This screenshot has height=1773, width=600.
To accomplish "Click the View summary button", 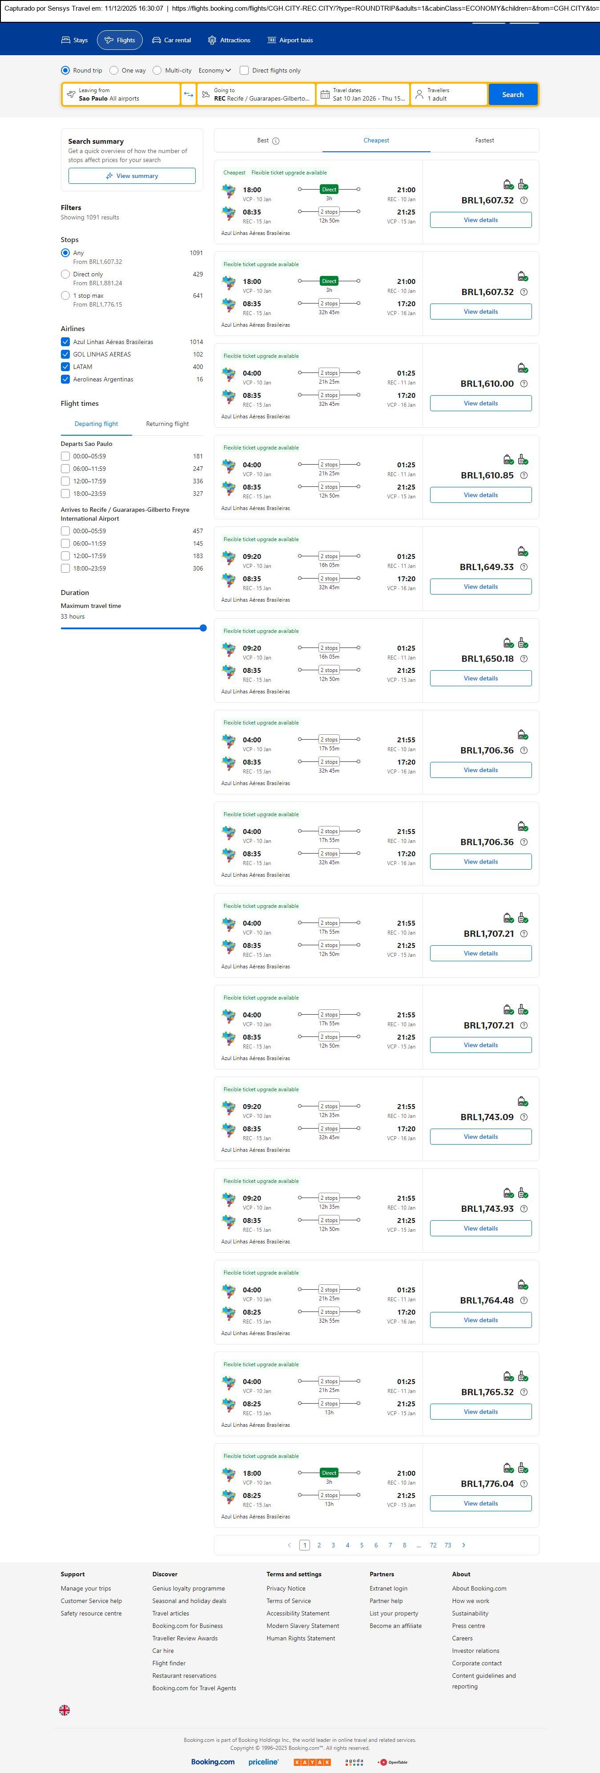I will coord(131,176).
